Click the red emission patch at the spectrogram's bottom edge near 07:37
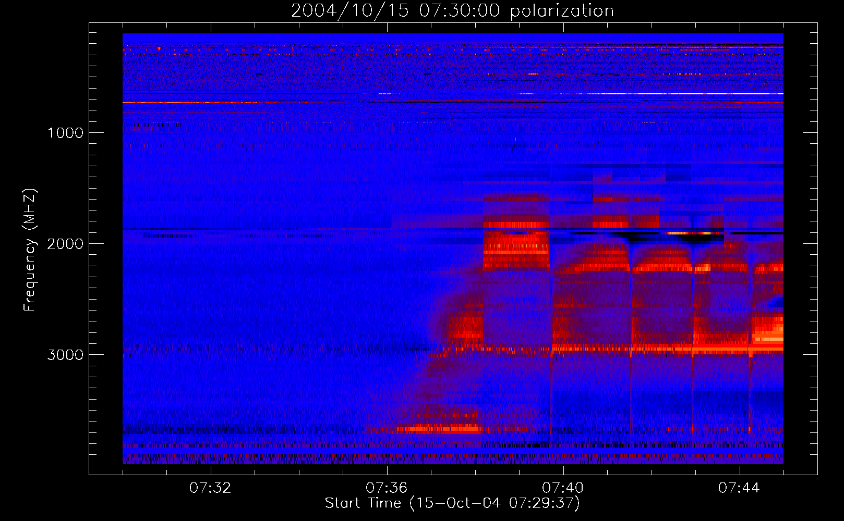Image resolution: width=844 pixels, height=521 pixels. click(438, 429)
